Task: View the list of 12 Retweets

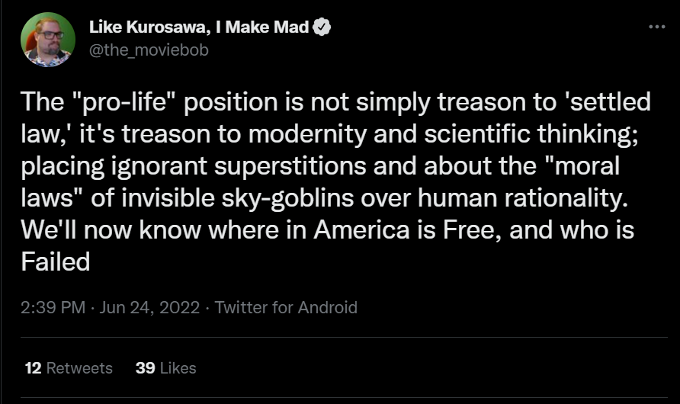Action: (69, 367)
